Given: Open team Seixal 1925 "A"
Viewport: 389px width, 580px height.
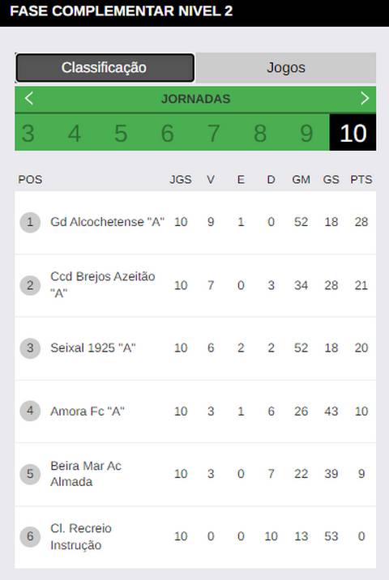Looking at the screenshot, I should [x=93, y=348].
